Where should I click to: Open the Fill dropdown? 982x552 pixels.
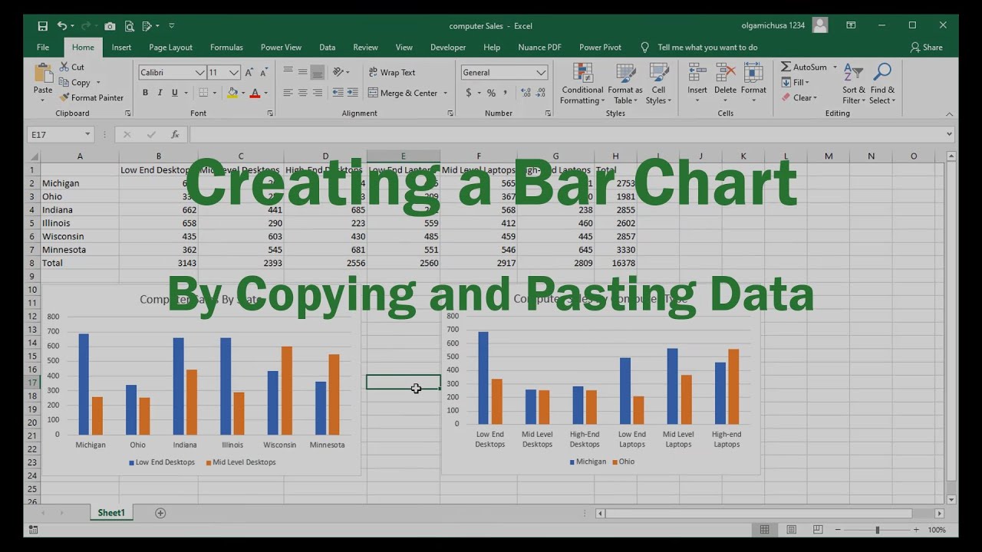[796, 82]
